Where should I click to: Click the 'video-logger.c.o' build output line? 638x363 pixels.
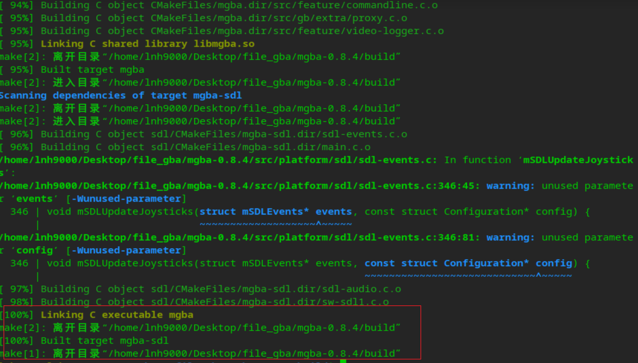(x=222, y=31)
